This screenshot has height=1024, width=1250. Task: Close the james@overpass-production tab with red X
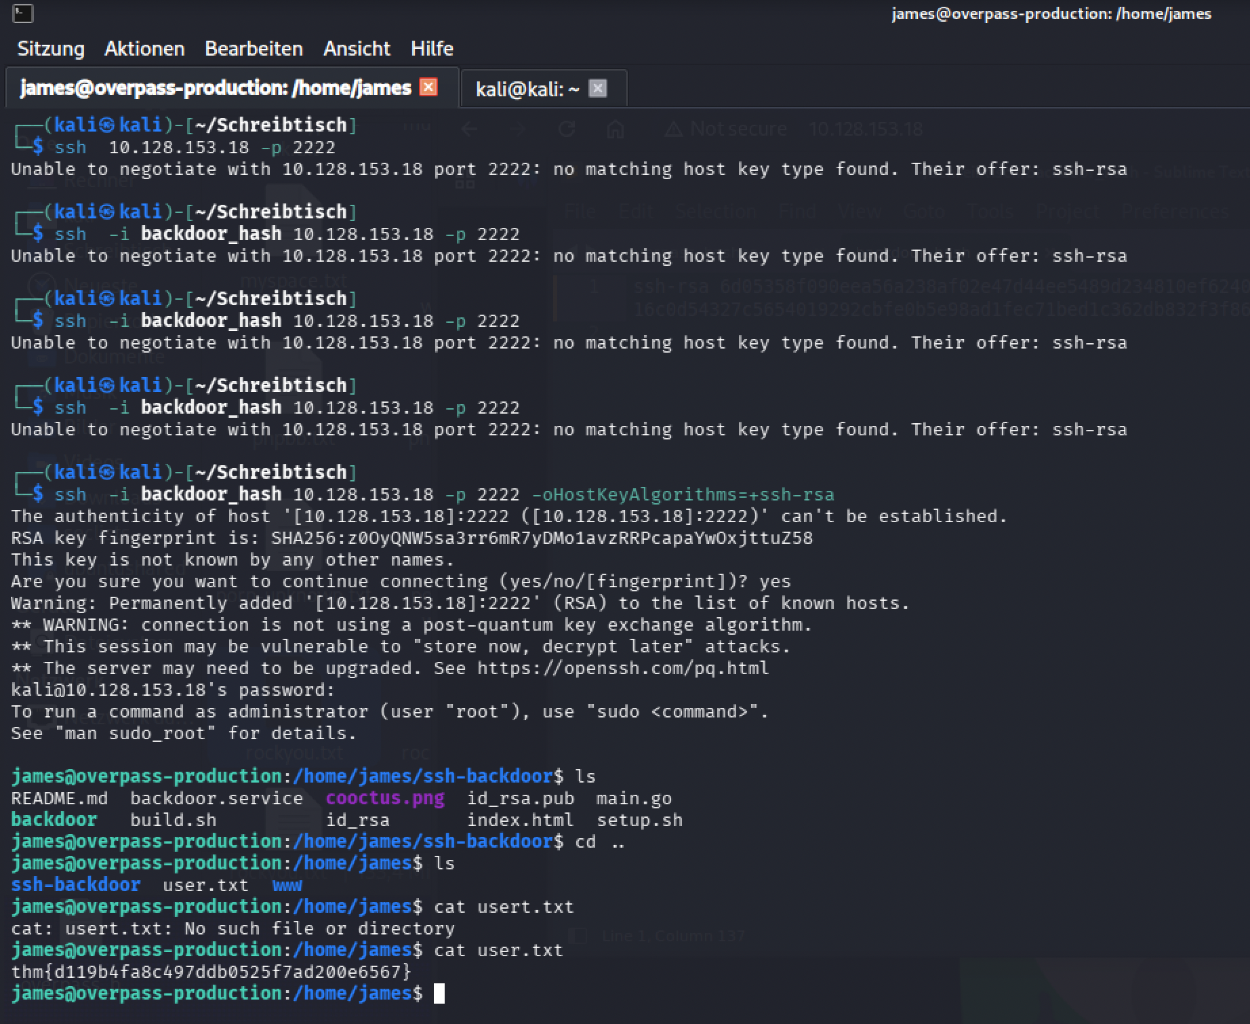tap(428, 87)
